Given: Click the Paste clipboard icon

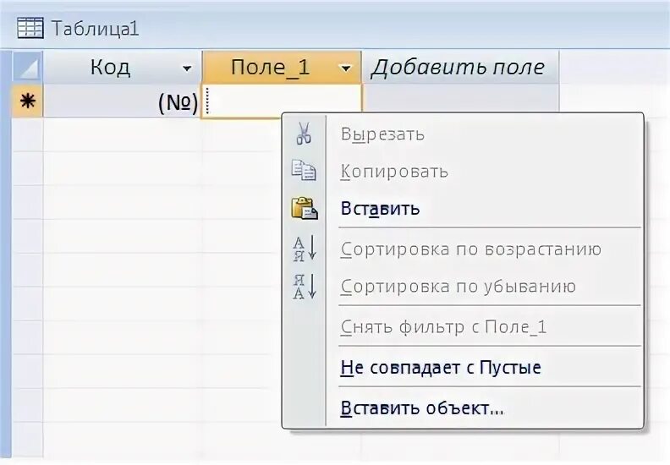Looking at the screenshot, I should point(304,208).
